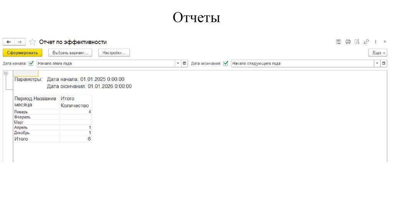Click the Количество column header
The image size is (393, 220).
tap(75, 106)
